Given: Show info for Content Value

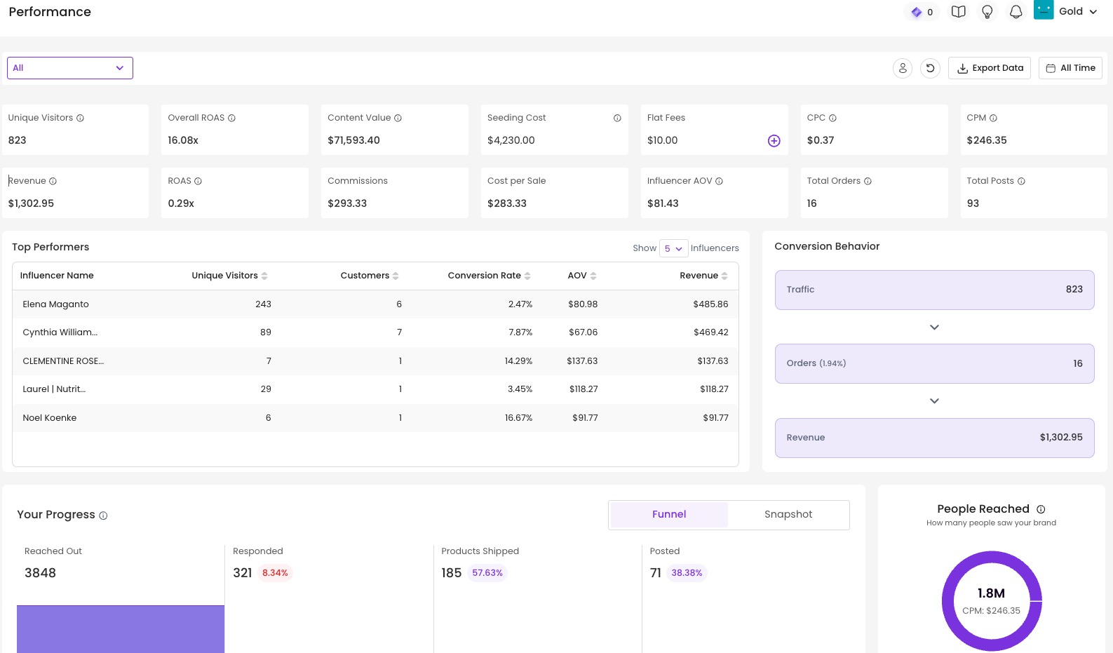Looking at the screenshot, I should click(398, 118).
